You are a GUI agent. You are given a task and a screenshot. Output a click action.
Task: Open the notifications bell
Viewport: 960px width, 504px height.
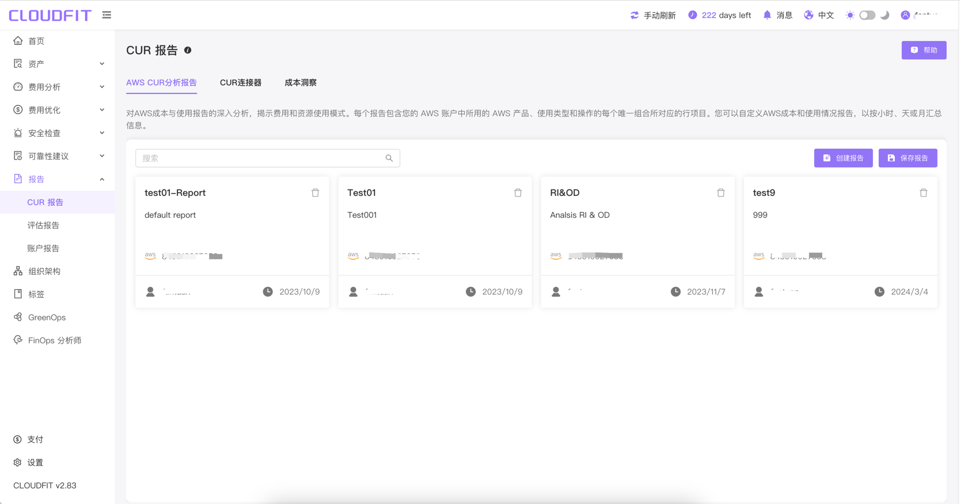coord(767,15)
